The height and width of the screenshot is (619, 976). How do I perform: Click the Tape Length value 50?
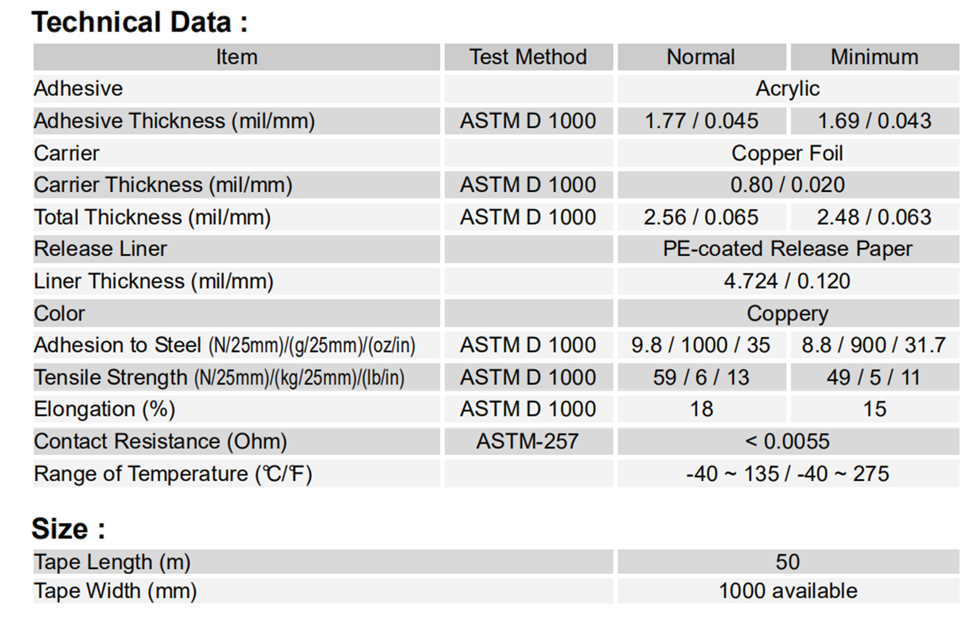point(787,562)
